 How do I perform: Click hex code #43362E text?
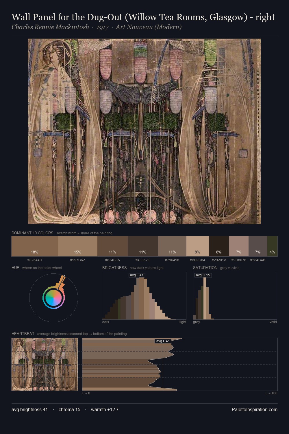tap(143, 260)
